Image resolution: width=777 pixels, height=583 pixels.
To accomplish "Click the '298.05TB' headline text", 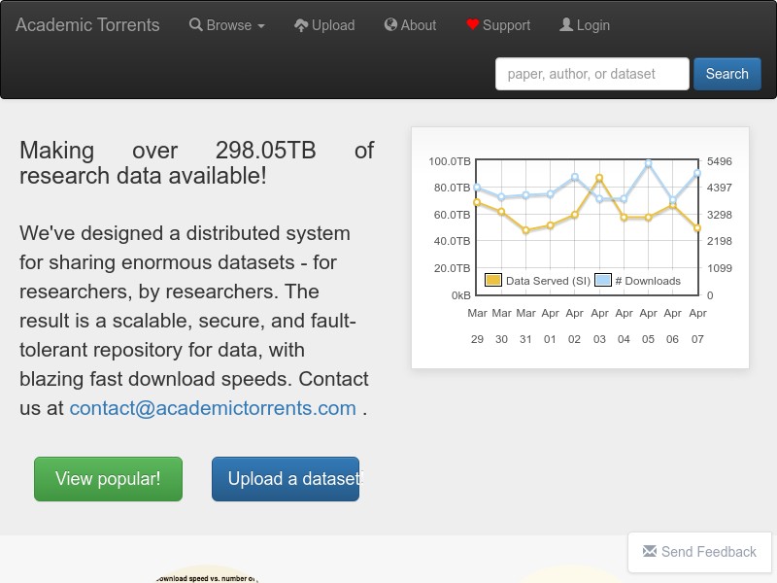I will (265, 151).
